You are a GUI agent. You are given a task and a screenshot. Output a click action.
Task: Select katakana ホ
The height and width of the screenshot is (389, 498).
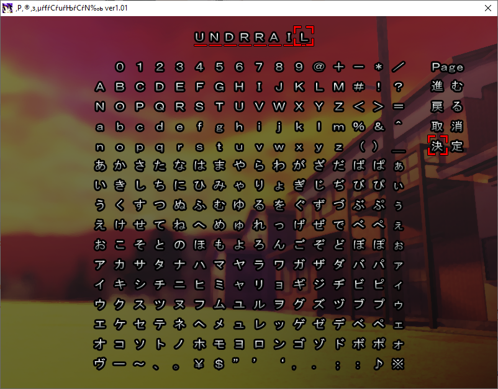[x=199, y=344]
